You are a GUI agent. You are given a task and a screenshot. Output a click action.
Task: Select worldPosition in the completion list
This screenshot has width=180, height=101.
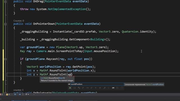click(x=96, y=84)
